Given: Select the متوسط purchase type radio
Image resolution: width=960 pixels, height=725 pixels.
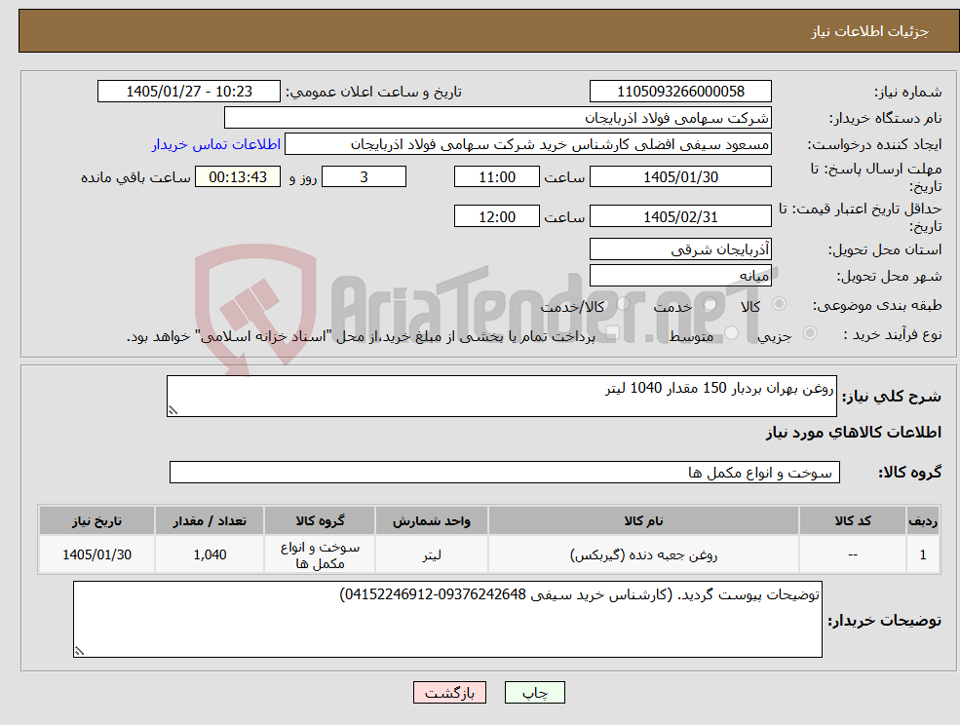Looking at the screenshot, I should coord(732,333).
